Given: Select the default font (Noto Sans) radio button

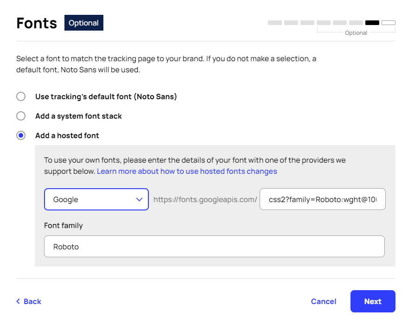Looking at the screenshot, I should 21,96.
